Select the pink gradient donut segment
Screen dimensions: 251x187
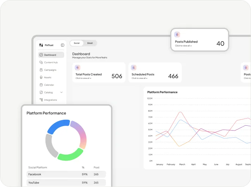click(80, 134)
